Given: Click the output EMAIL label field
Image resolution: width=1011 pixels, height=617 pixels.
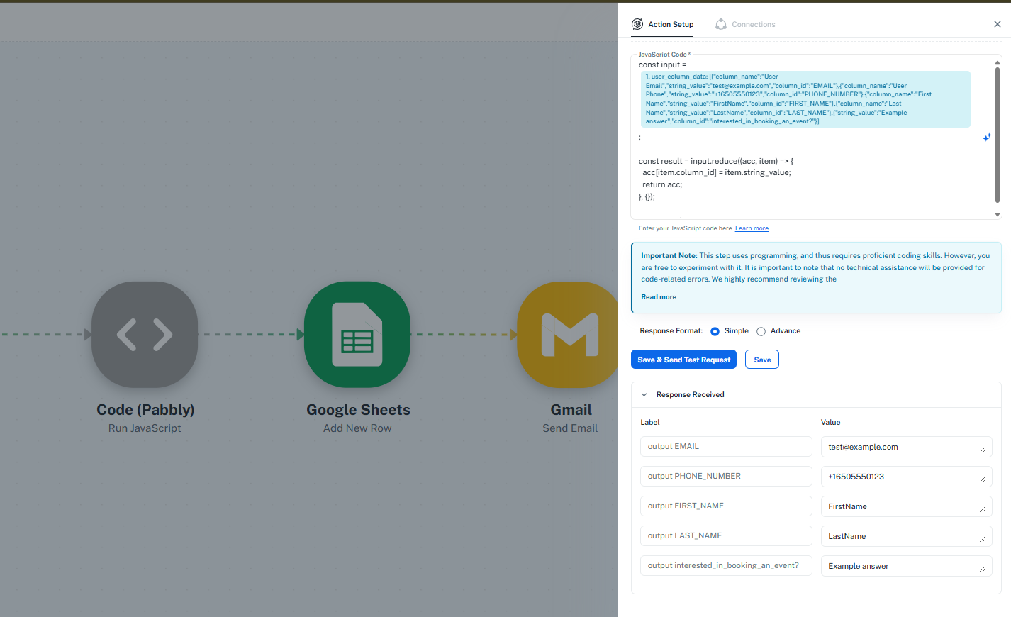Looking at the screenshot, I should click(x=725, y=447).
